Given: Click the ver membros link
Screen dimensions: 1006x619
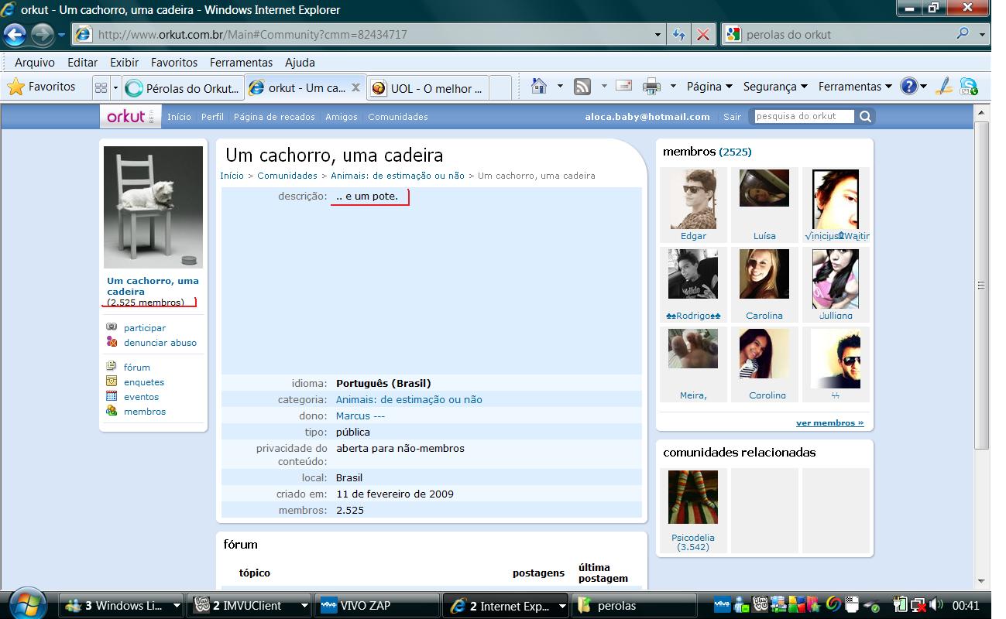Looking at the screenshot, I should coord(829,423).
